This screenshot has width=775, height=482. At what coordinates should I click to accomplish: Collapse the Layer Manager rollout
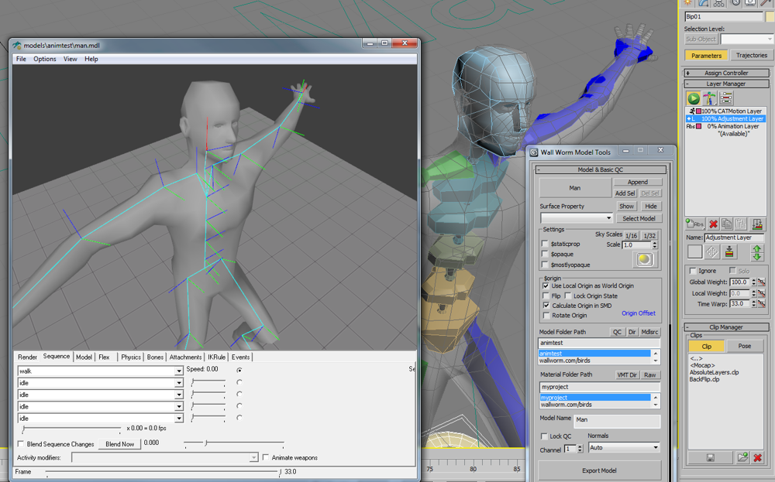click(726, 84)
